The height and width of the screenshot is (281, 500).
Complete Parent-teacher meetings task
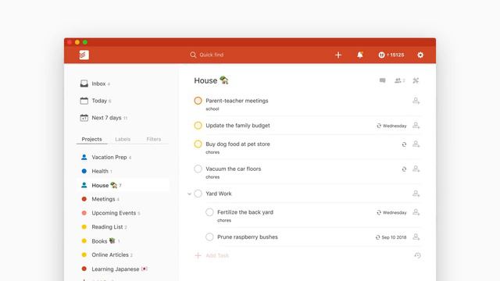198,101
